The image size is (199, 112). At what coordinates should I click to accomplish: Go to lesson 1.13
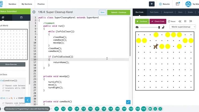137,109
